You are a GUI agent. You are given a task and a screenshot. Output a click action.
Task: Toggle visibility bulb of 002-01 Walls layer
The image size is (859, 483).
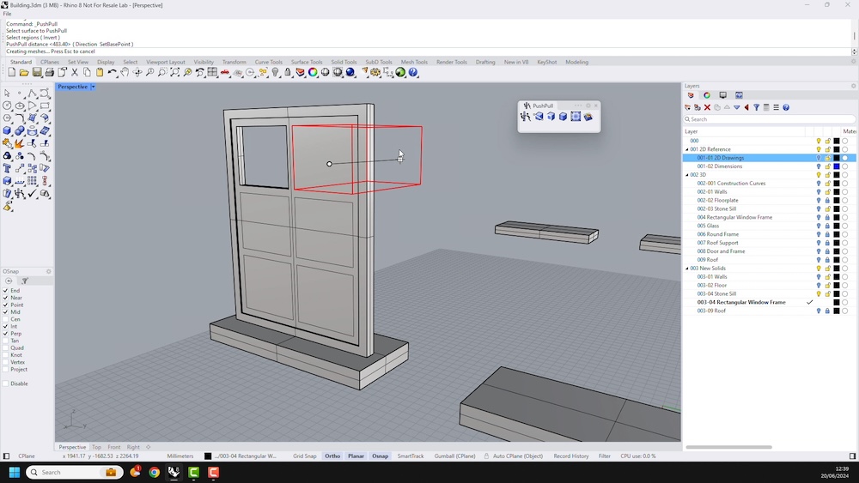pos(819,192)
